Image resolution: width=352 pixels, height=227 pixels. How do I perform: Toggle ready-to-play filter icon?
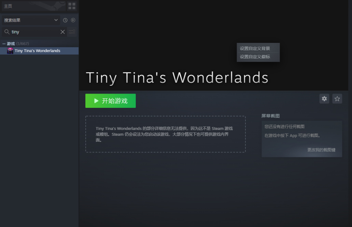[x=73, y=20]
